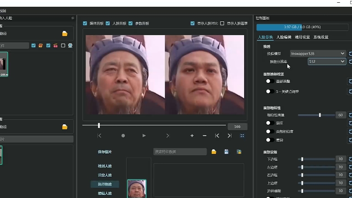The width and height of the screenshot is (352, 198).
Task: Uncheck the image files filter checkbox
Action: point(33,46)
